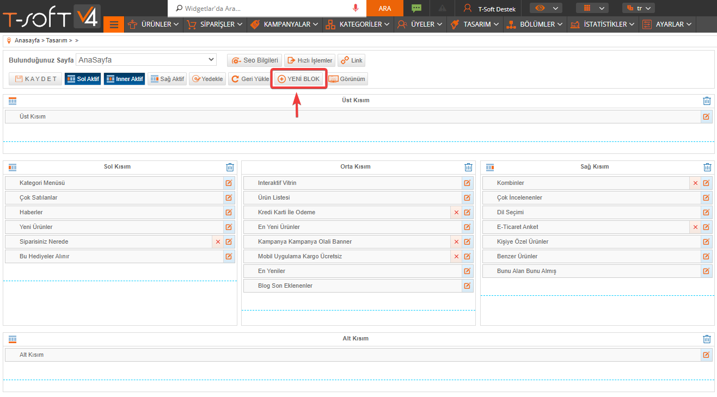Open the green chat messages icon
The width and height of the screenshot is (717, 397).
click(x=416, y=8)
